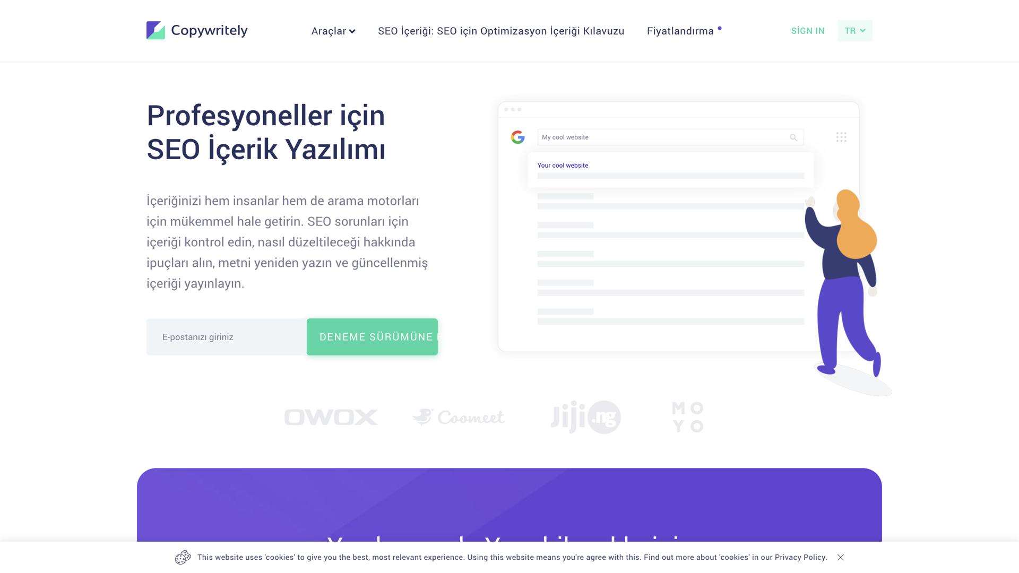Expand the Araçlar dropdown menu

tap(333, 31)
